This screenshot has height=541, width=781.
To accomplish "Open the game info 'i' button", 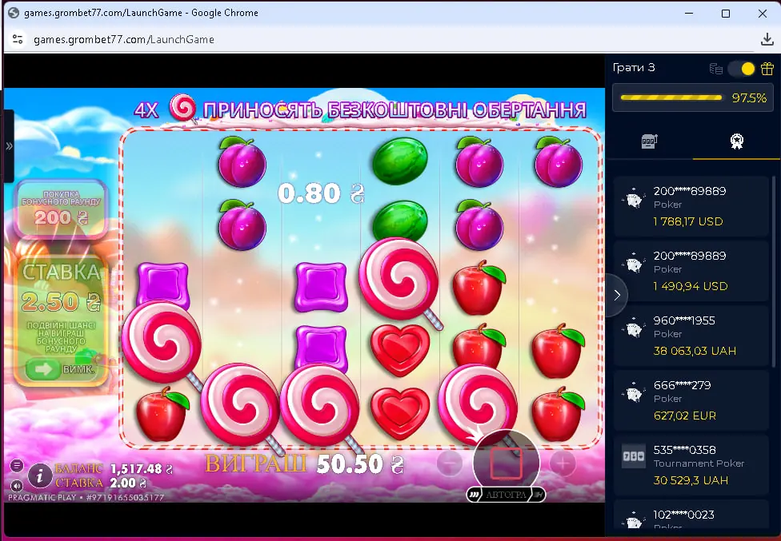I will (39, 475).
